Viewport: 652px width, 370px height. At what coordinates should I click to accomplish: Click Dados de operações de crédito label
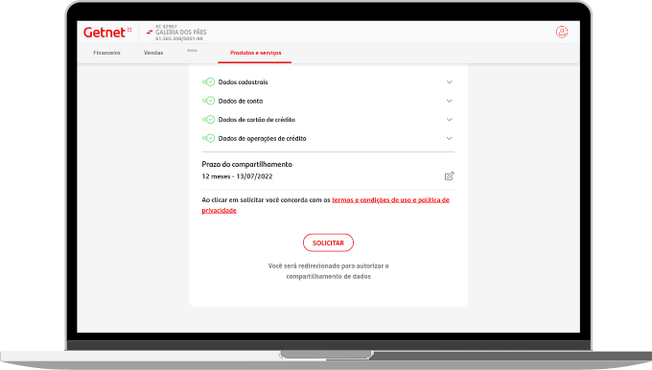coord(262,138)
